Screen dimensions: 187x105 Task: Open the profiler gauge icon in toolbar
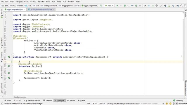(x=132, y=6)
